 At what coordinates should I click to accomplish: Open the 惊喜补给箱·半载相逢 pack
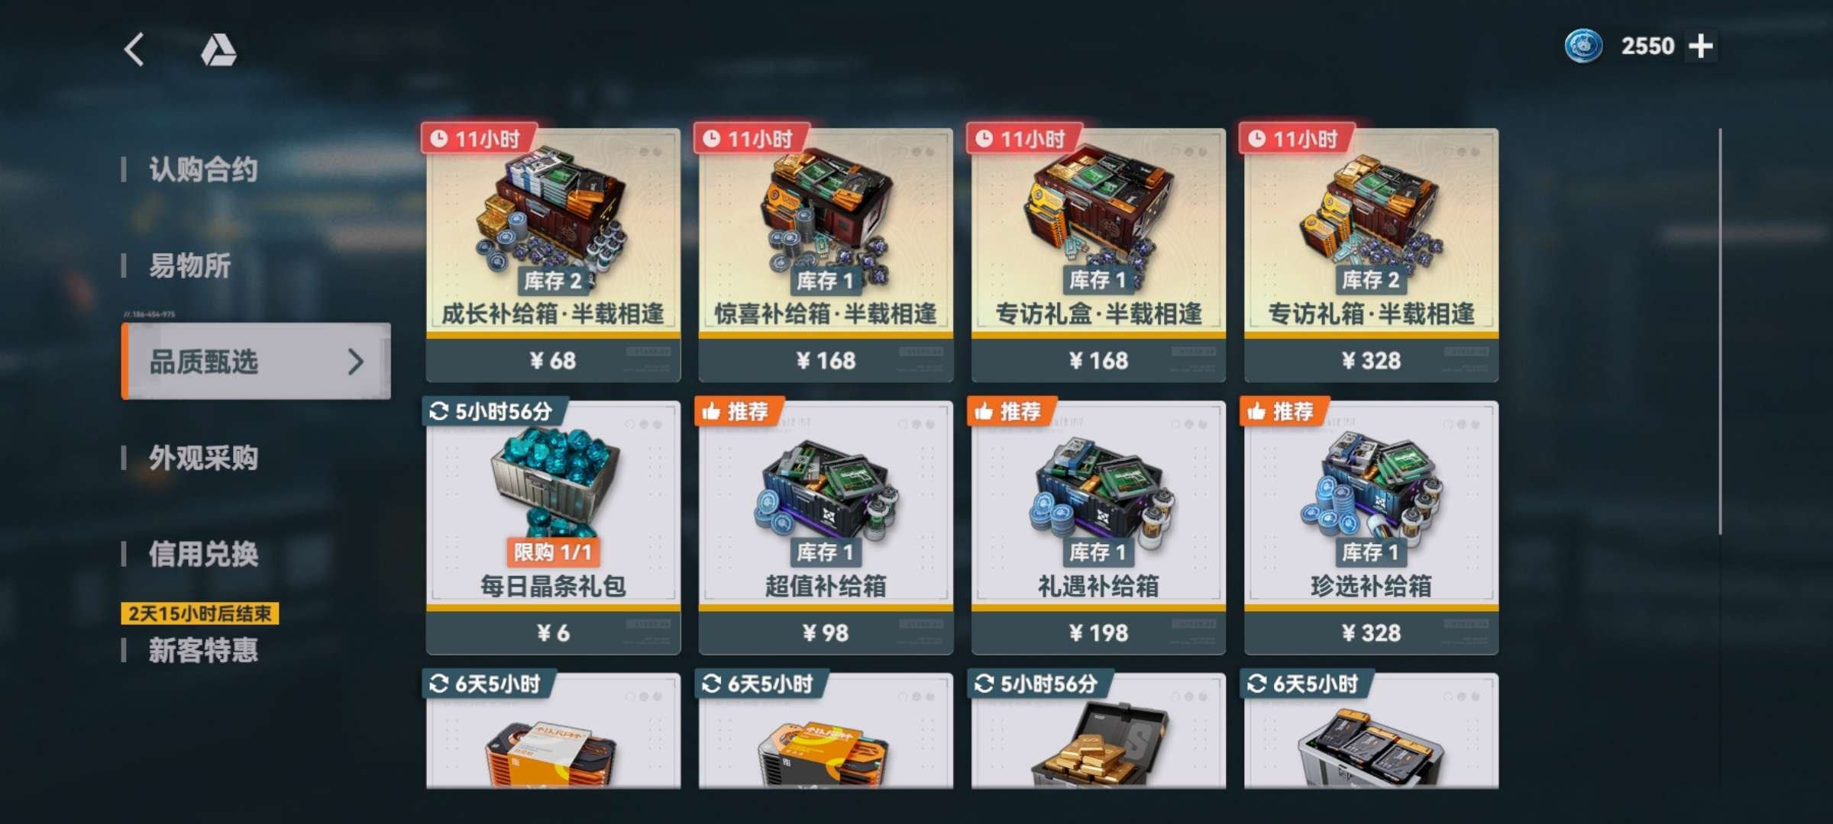click(826, 254)
